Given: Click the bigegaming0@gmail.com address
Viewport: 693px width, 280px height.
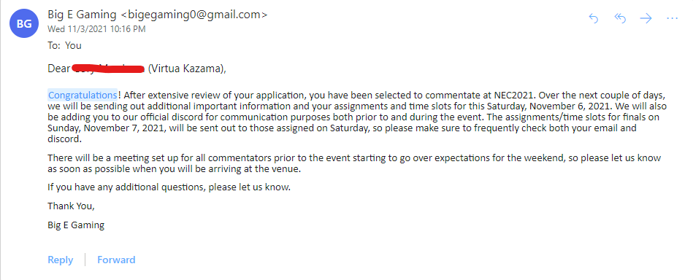Looking at the screenshot, I should click(194, 15).
